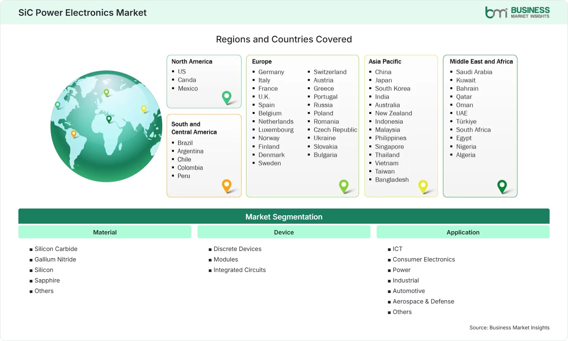Click the Business Market Insights logo
The width and height of the screenshot is (568, 341).
click(x=517, y=12)
